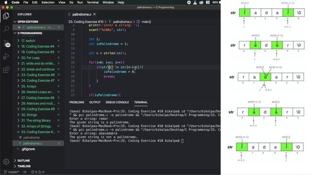Open errors and warnings status indicator
This screenshot has width=311, height=175.
click(37, 172)
